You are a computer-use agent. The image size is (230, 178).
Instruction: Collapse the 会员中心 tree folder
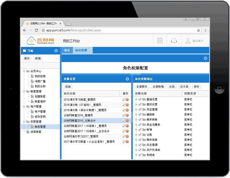tap(24, 71)
